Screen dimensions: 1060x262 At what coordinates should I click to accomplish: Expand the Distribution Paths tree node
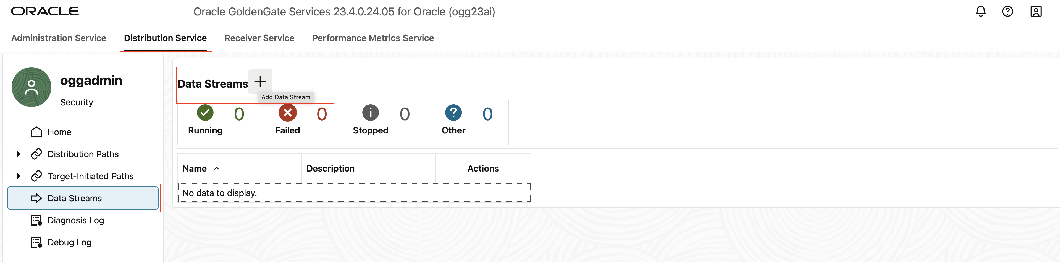pyautogui.click(x=19, y=154)
